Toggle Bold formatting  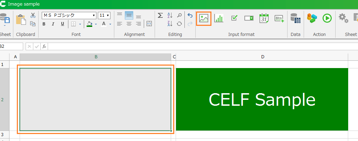coord(44,24)
